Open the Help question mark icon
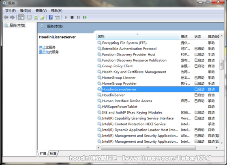This screenshot has height=165, width=229. pos(51,17)
